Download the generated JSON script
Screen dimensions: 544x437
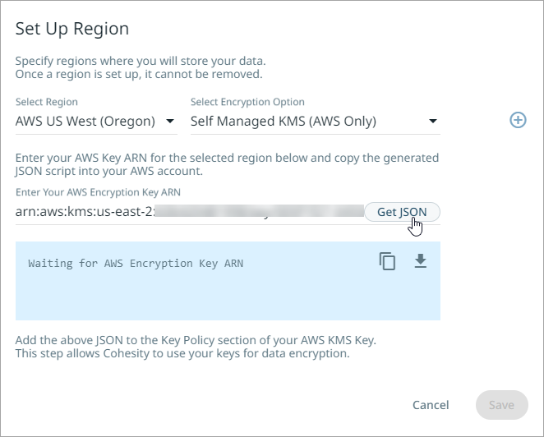420,261
